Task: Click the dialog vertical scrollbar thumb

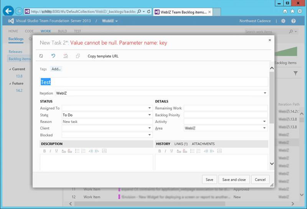Action: (x=272, y=98)
